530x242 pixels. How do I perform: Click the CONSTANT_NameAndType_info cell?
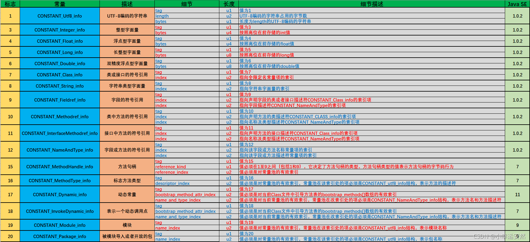coord(60,150)
